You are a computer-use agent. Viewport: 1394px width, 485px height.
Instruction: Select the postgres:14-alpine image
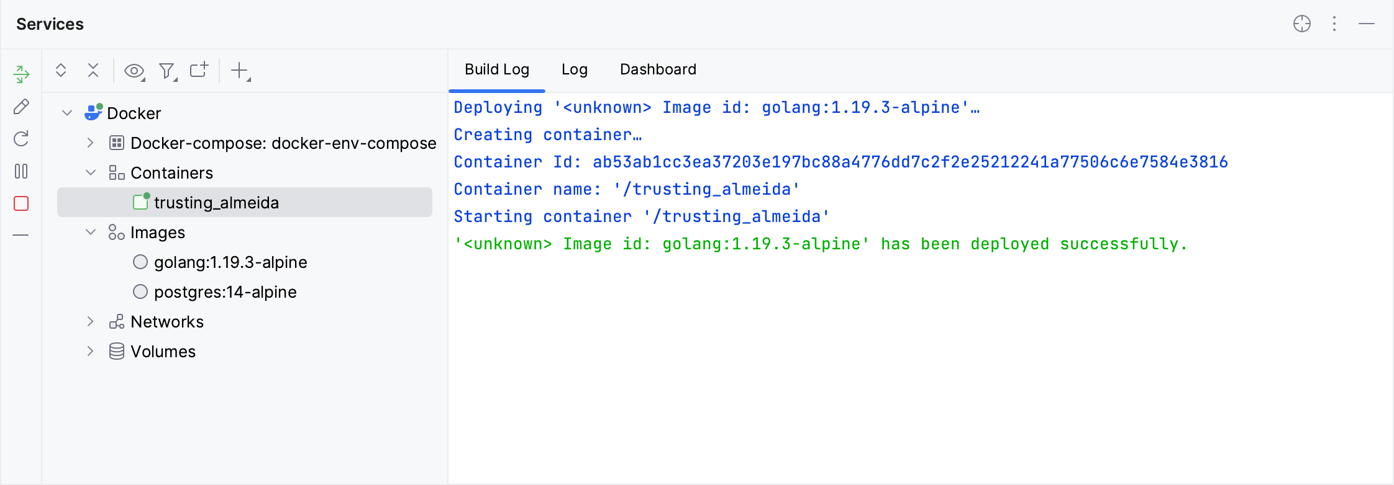pyautogui.click(x=225, y=292)
